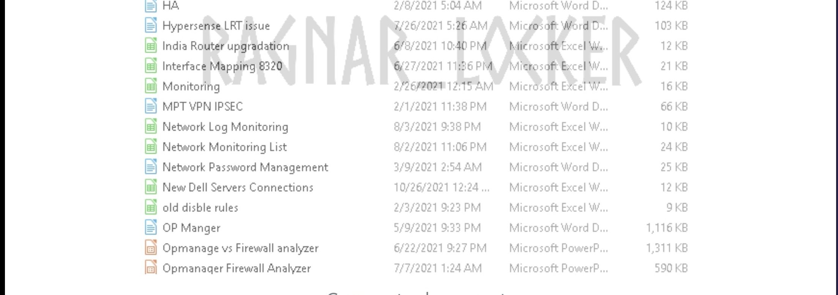
Task: Select the Network Monitoring List file name
Action: tap(224, 147)
